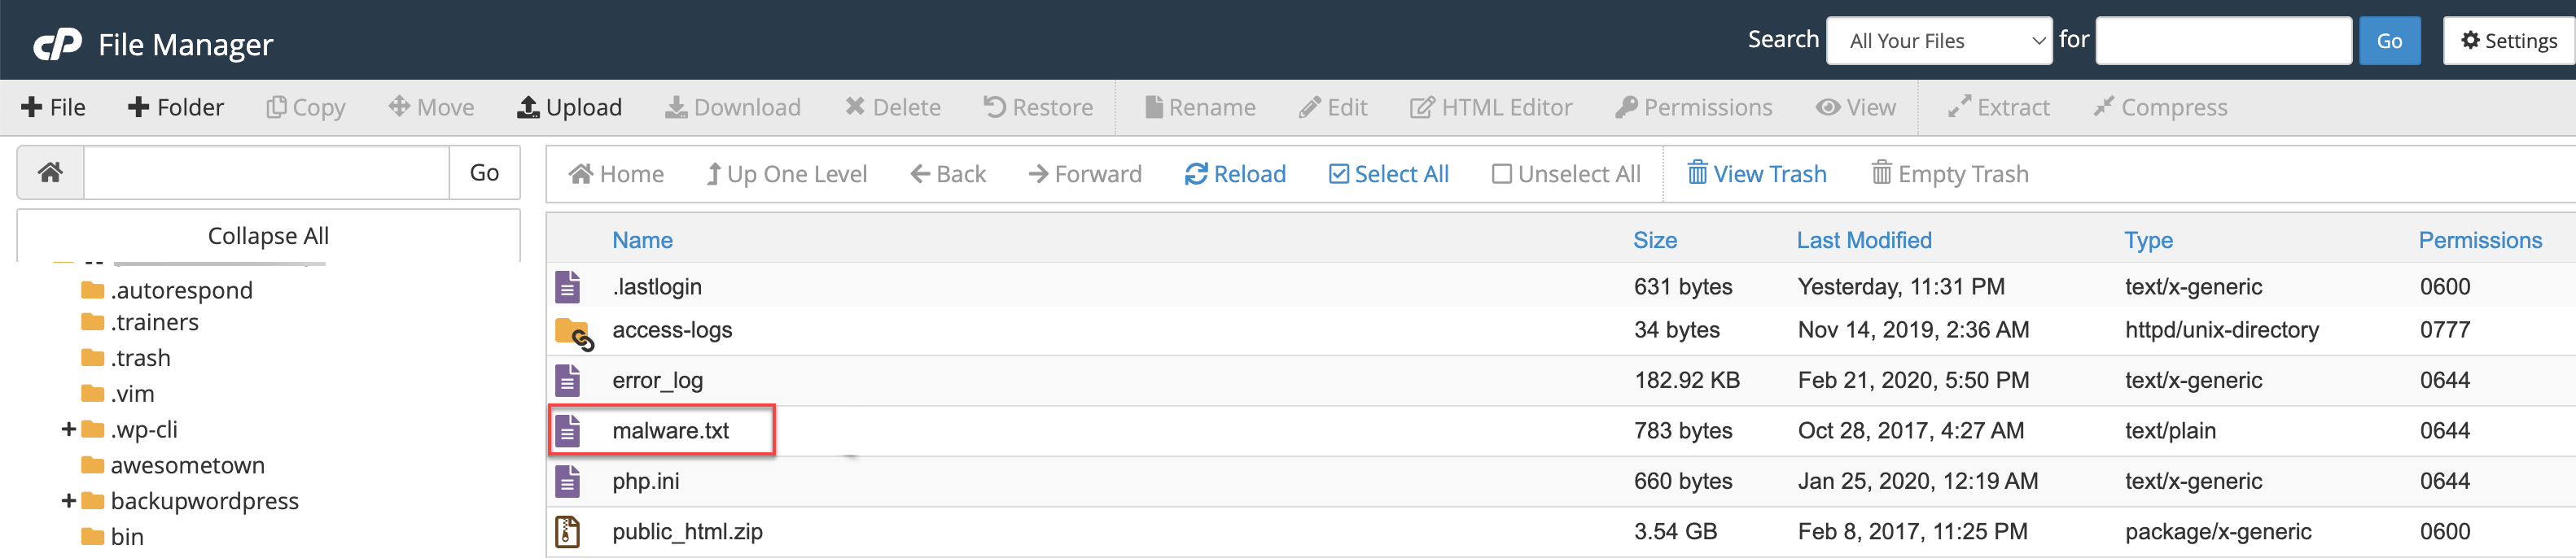2576x558 pixels.
Task: Click the Permissions tool
Action: [1694, 107]
